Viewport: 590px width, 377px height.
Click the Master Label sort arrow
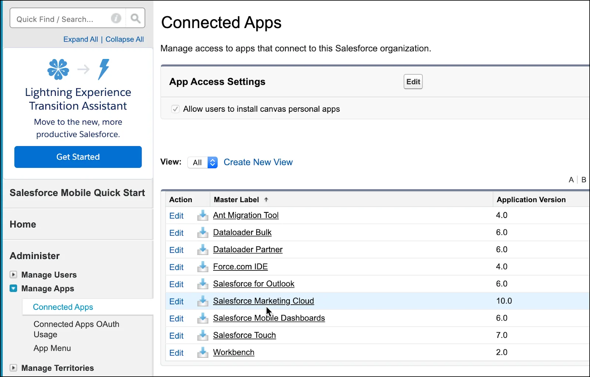[x=266, y=200]
